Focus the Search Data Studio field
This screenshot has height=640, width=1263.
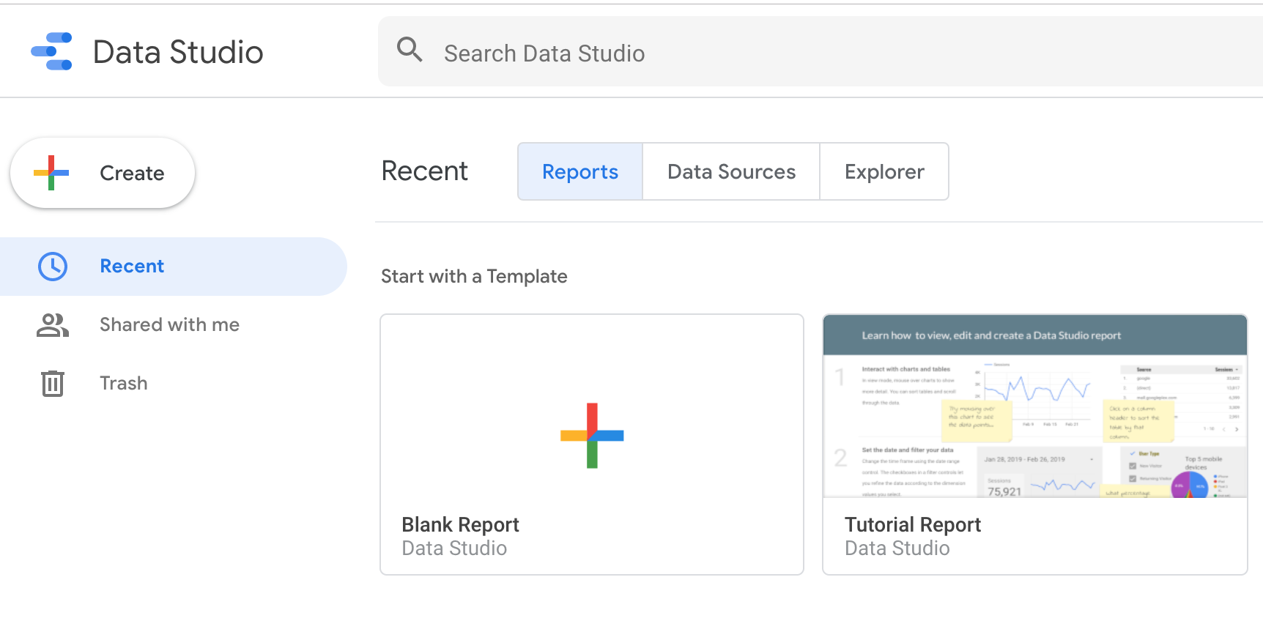pos(821,51)
